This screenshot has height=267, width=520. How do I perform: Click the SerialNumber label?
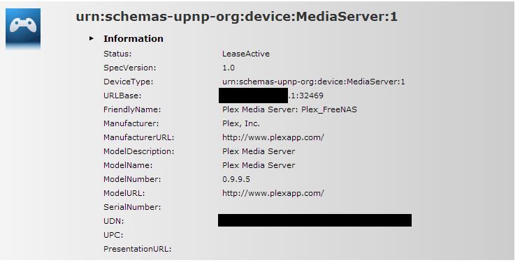(x=132, y=207)
